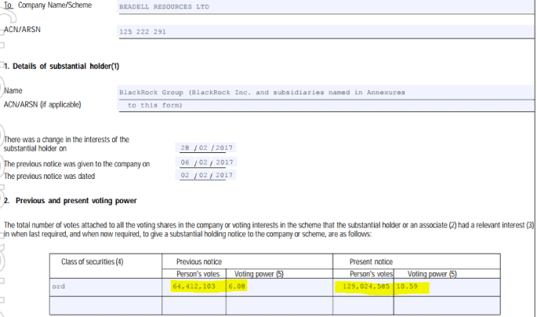Screen dimensions: 537x317
Task: Select the date field showing 06/02/2017
Action: (x=207, y=162)
